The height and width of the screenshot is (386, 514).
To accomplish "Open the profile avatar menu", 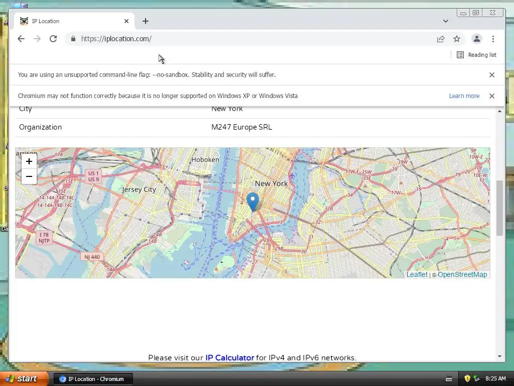I will (x=477, y=39).
